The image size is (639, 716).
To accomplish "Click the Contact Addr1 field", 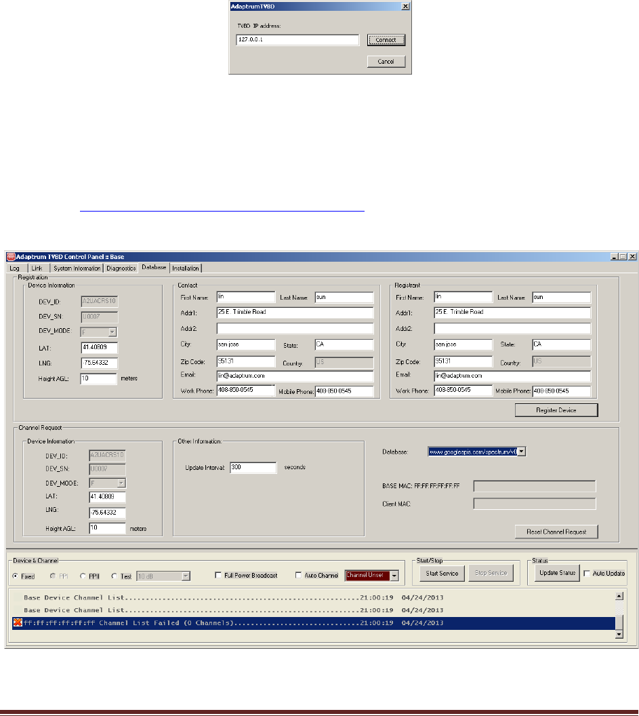I will coord(295,313).
